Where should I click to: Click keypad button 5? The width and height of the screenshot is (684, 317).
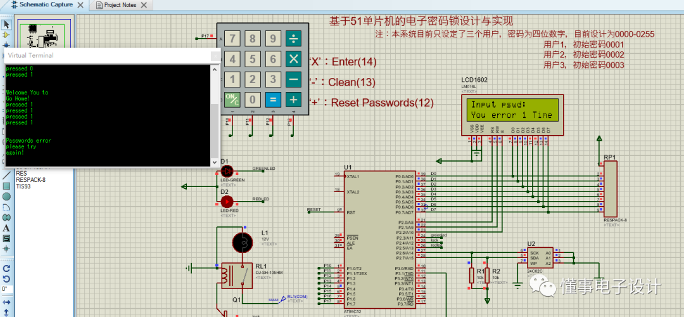pyautogui.click(x=253, y=59)
